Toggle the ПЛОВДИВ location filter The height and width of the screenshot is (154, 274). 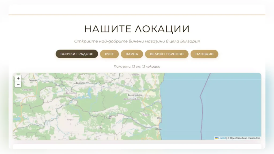pyautogui.click(x=204, y=54)
